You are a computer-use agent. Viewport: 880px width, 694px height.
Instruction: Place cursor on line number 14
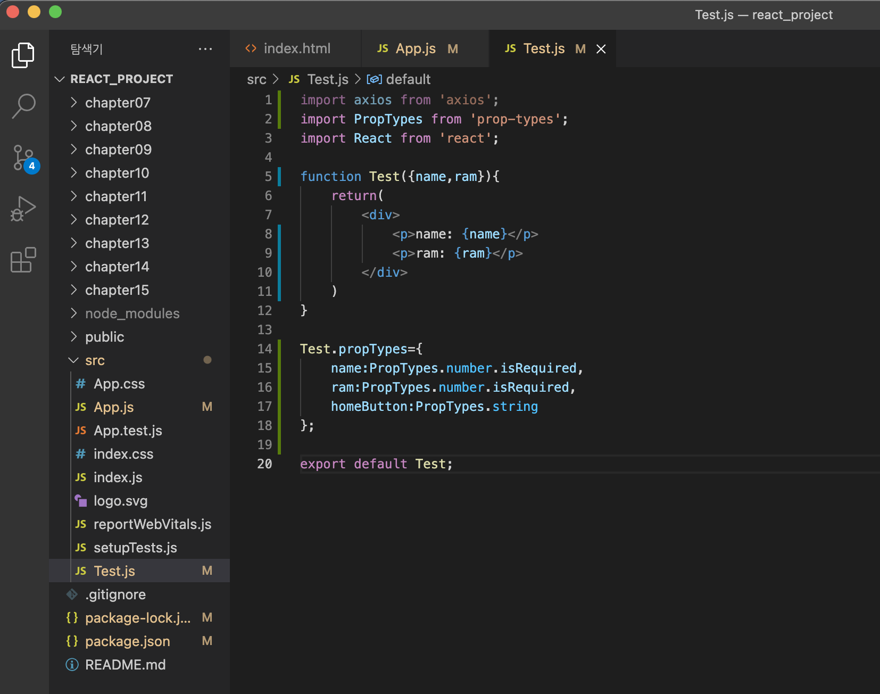[x=264, y=349]
